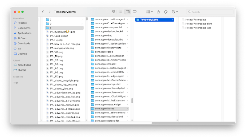
Task: Expand the TemporaryItems folder chevron
Action: 172,20
